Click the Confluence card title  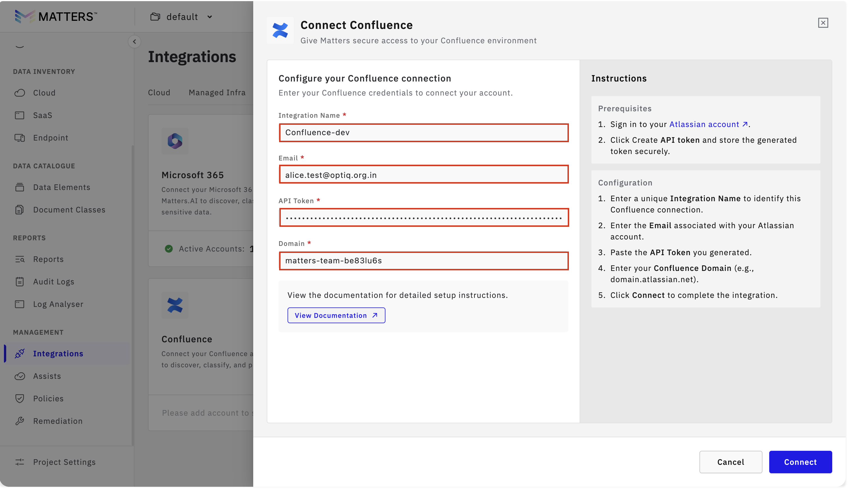click(x=187, y=339)
